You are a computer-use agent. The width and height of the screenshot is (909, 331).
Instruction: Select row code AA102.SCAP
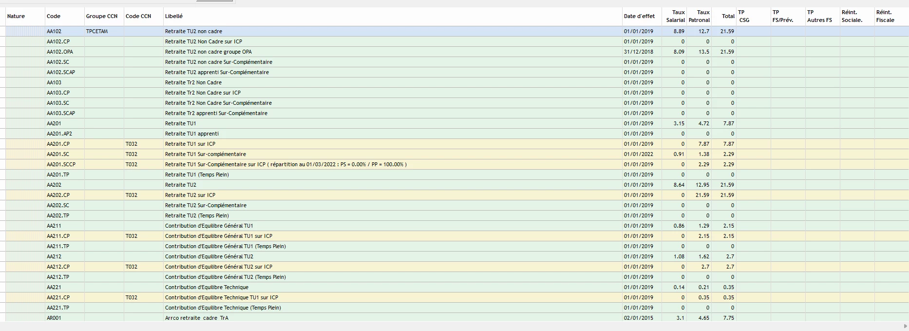tap(61, 72)
